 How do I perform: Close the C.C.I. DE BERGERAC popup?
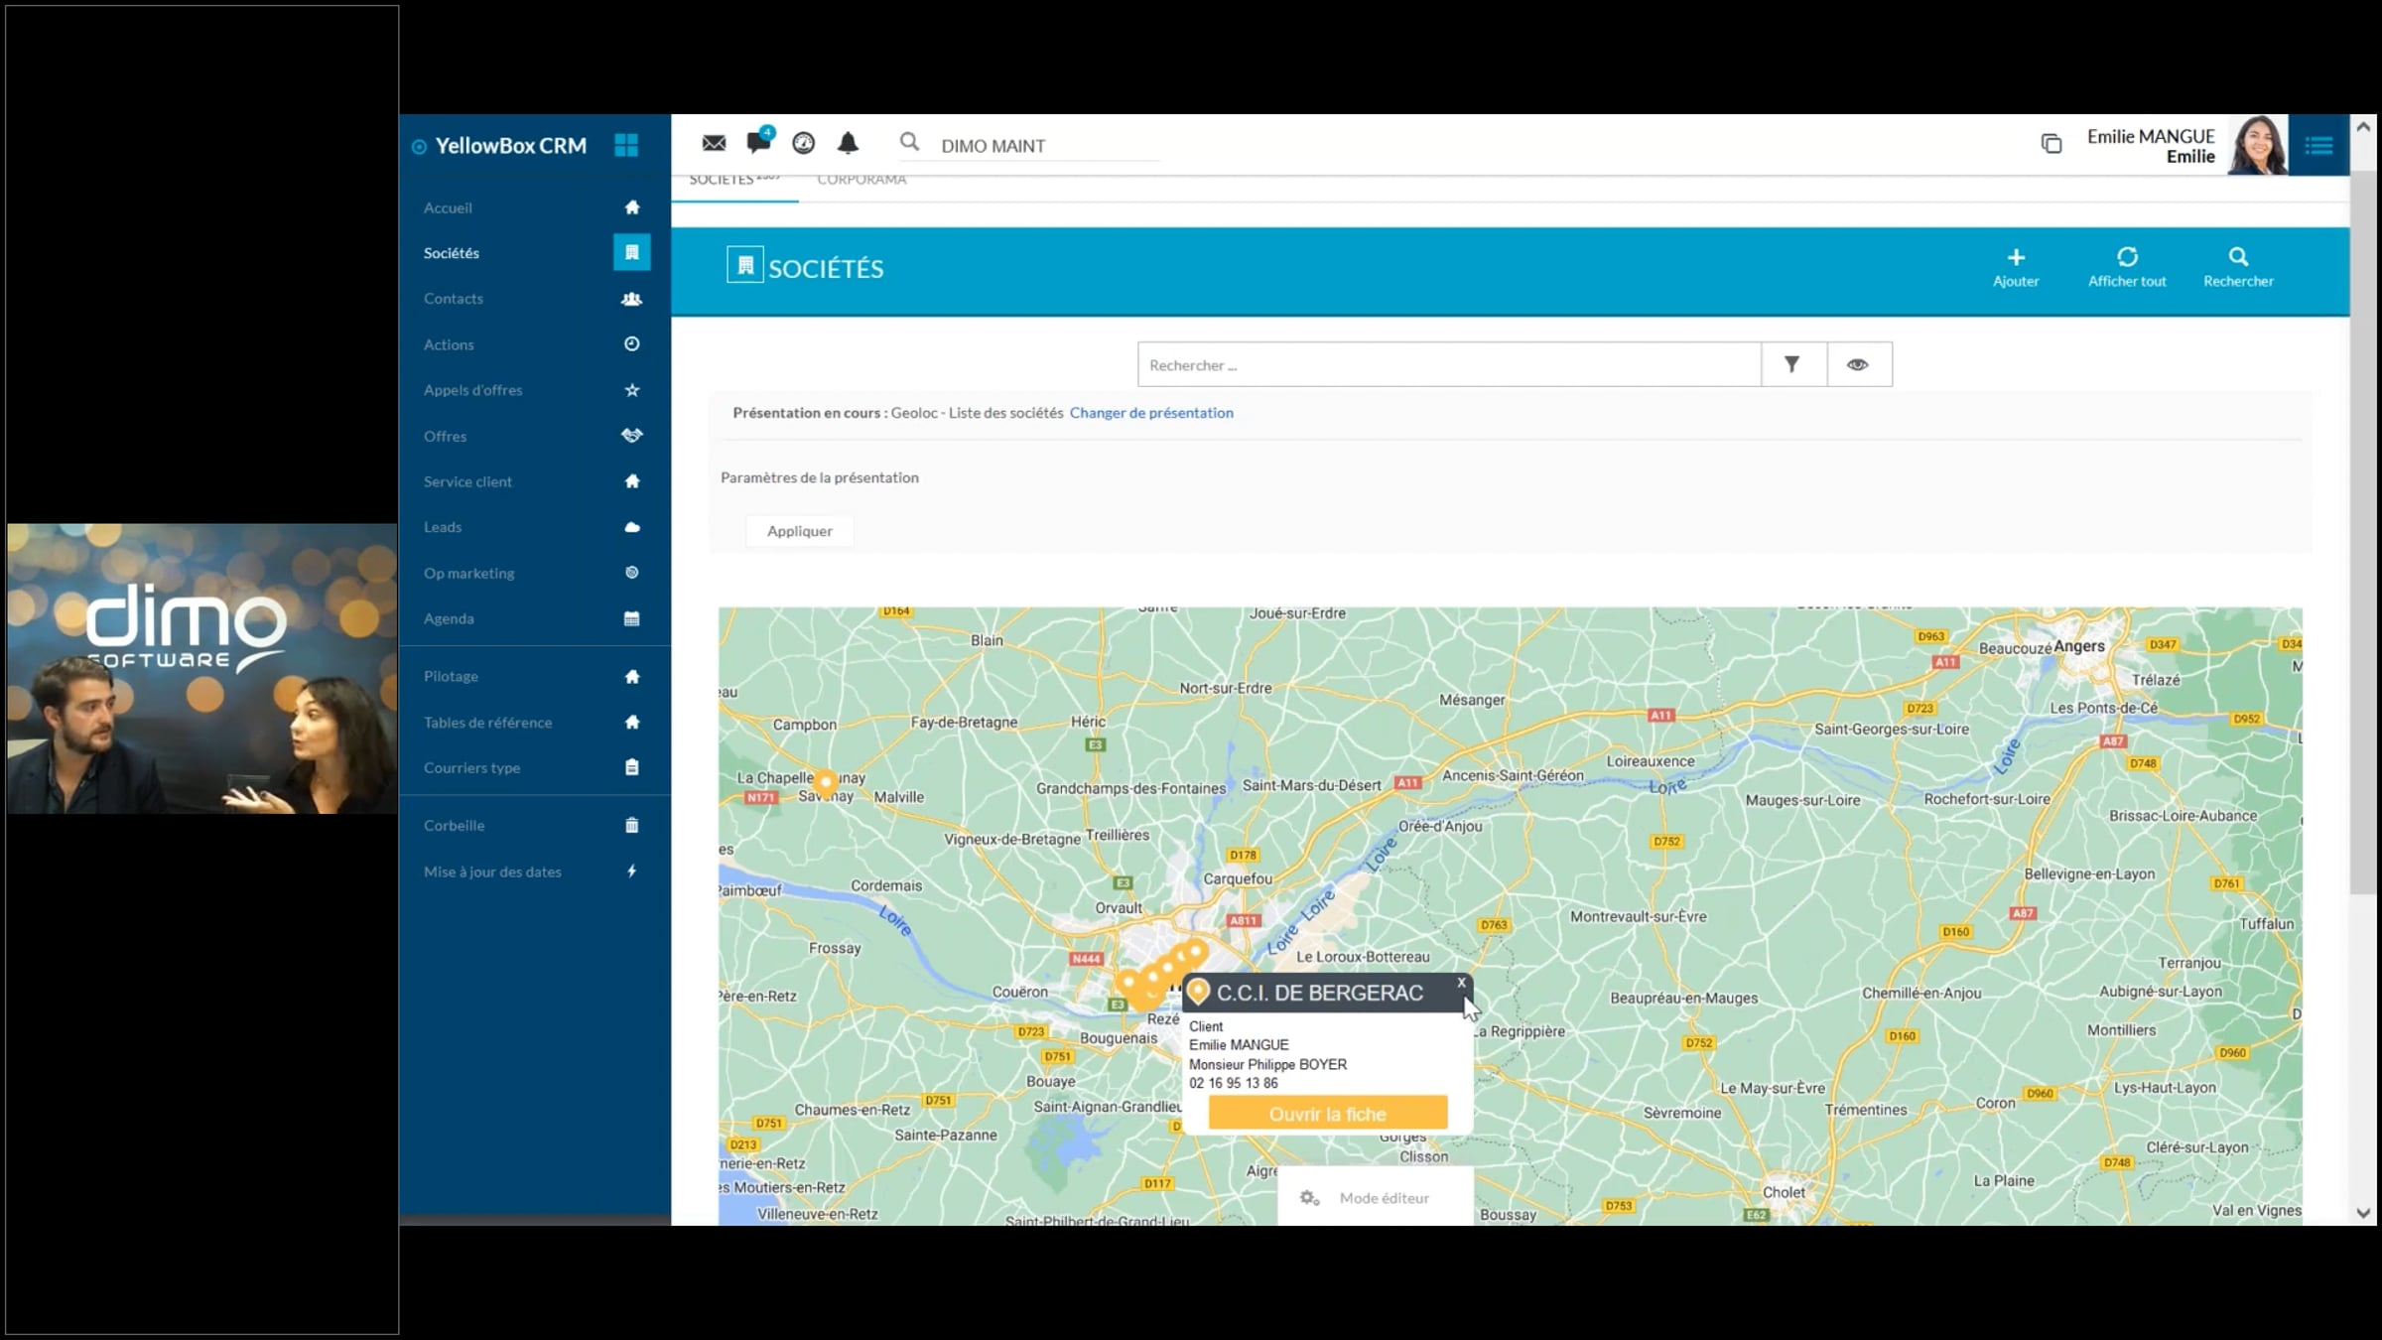click(1461, 983)
